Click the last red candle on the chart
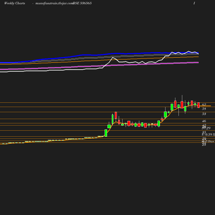The height and width of the screenshot is (215, 215). pos(199,105)
